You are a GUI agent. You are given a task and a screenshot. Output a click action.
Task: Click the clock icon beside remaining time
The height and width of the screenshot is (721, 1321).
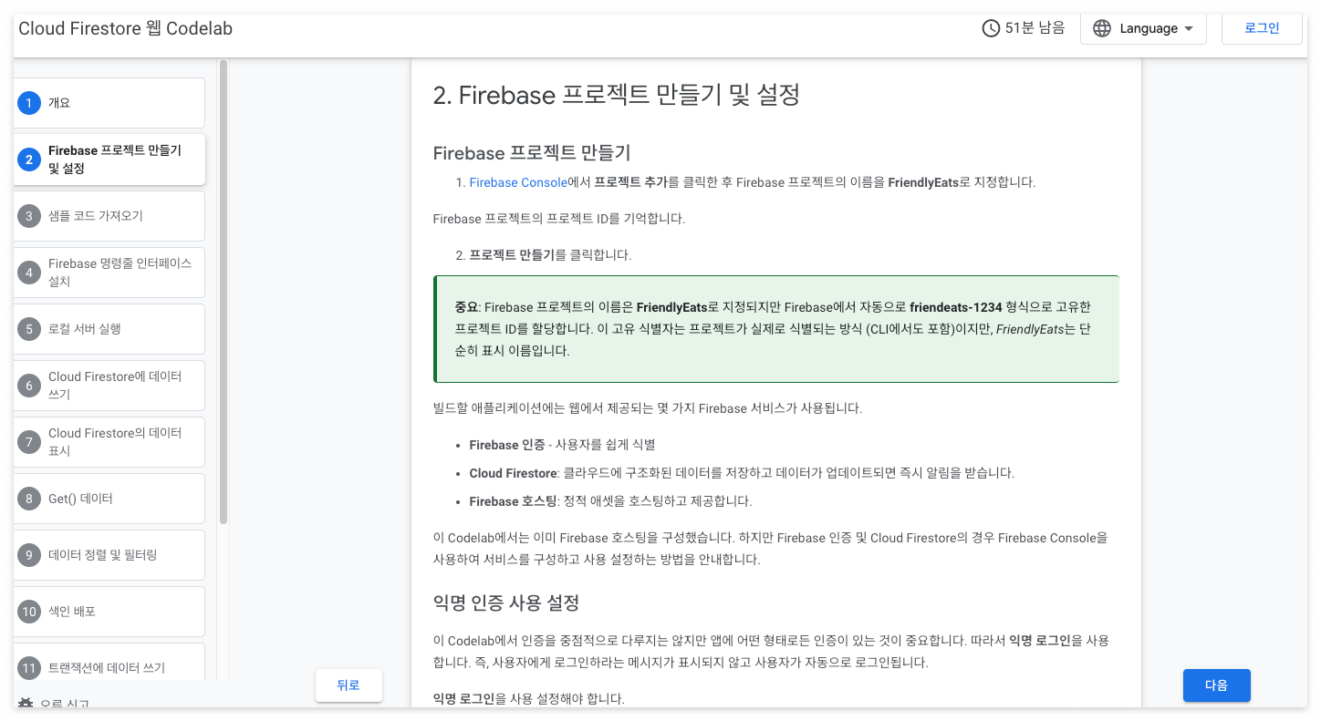coord(991,28)
